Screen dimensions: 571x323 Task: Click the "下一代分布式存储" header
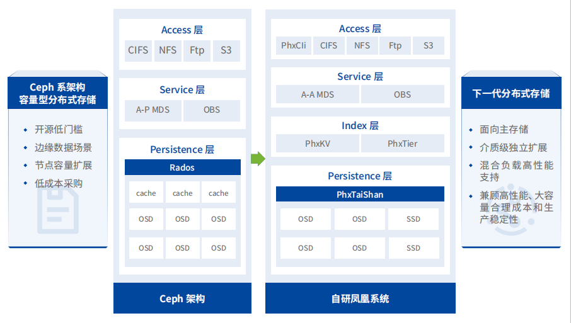pos(511,93)
